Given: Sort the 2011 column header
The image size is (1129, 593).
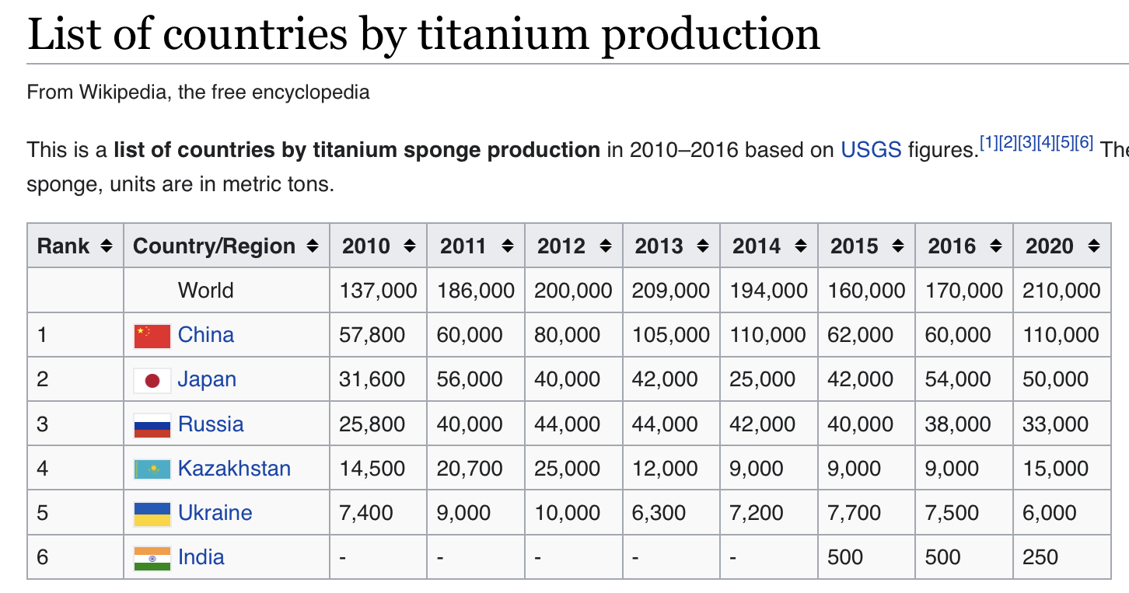Looking at the screenshot, I should coord(508,246).
